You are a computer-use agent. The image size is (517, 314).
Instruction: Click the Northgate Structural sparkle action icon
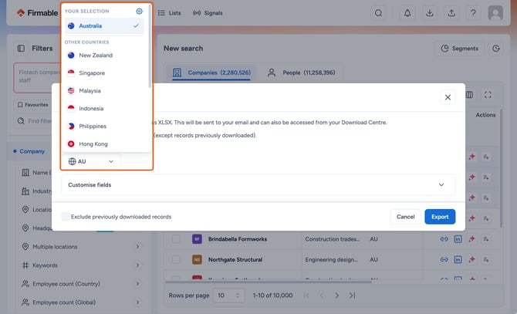tap(471, 260)
